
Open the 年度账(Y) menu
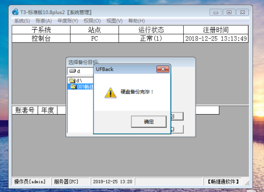[67, 21]
